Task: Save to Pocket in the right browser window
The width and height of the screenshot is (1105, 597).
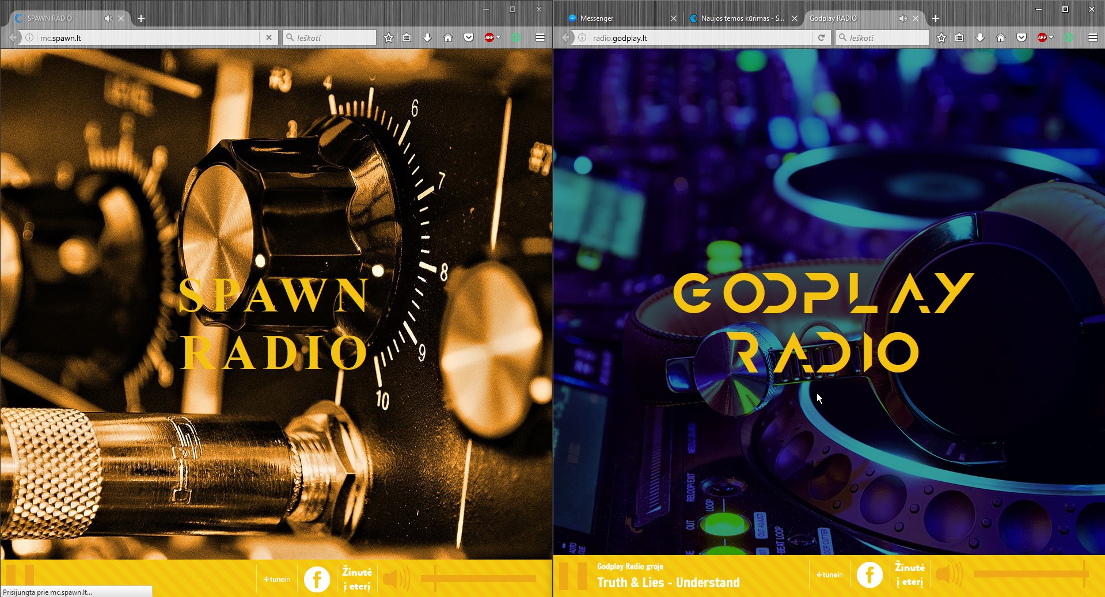Action: tap(1022, 37)
